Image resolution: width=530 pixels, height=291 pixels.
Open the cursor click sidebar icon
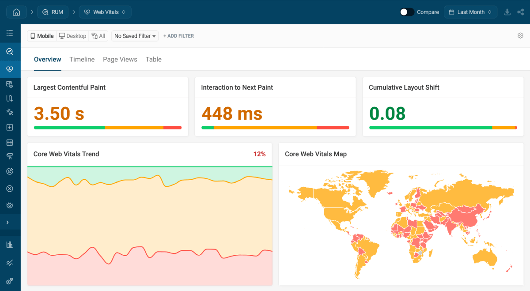point(10,112)
